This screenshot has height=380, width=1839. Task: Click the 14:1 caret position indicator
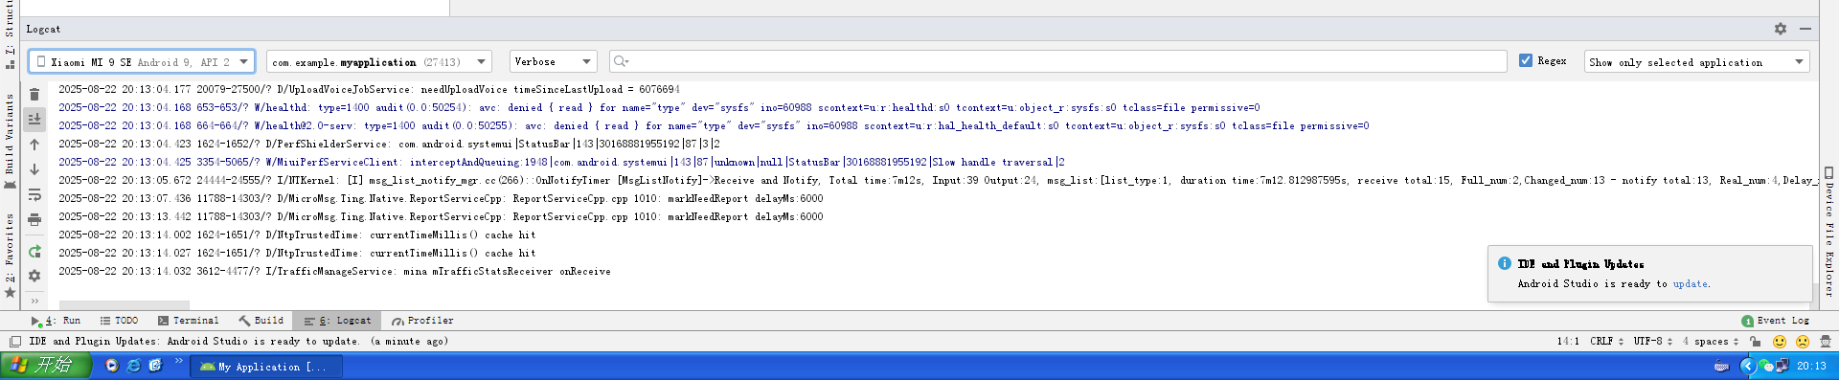pos(1568,342)
